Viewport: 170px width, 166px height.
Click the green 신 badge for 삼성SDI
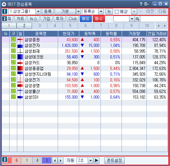pyautogui.click(x=13, y=97)
